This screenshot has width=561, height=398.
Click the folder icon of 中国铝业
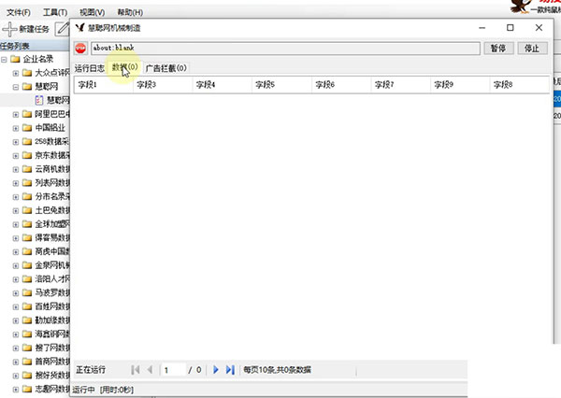pyautogui.click(x=27, y=128)
